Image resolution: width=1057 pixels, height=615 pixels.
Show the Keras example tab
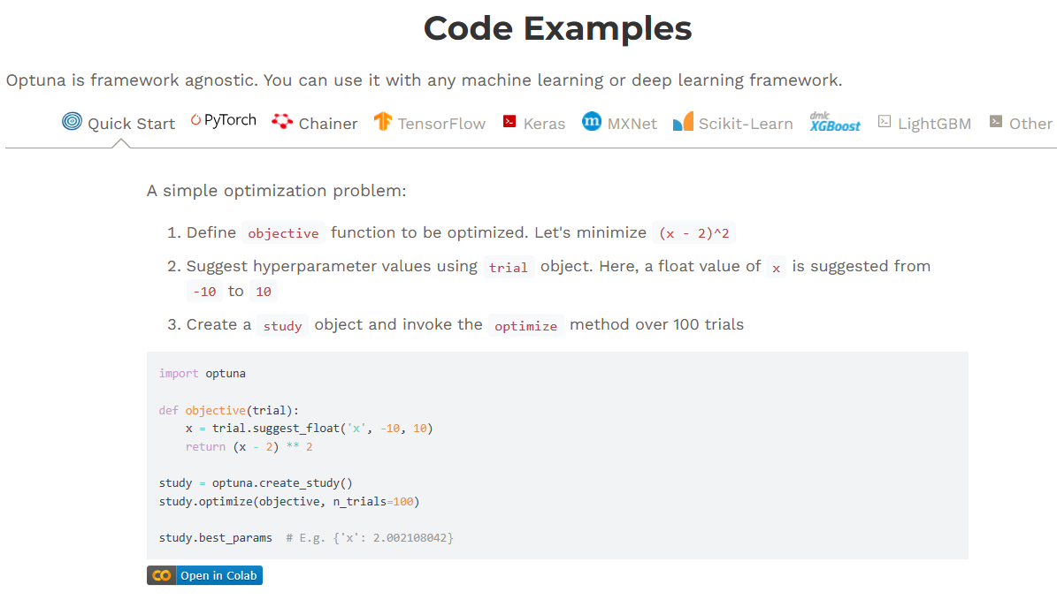point(544,124)
